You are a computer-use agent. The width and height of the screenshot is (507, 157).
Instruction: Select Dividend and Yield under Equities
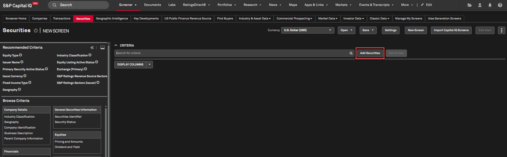pos(67,147)
